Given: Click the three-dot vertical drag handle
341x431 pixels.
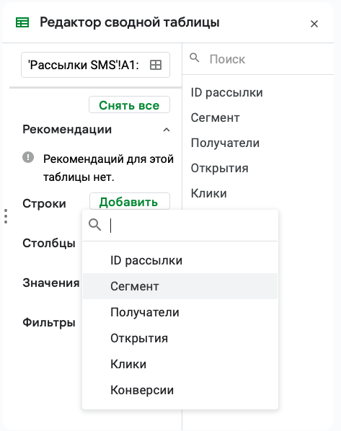Looking at the screenshot, I should click(6, 216).
